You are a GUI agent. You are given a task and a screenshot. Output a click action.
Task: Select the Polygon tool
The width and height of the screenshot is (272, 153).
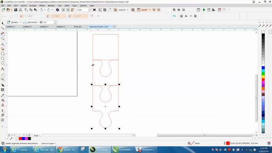point(3,63)
